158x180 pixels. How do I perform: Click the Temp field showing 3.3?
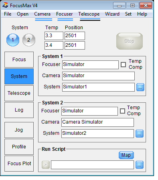point(54,36)
